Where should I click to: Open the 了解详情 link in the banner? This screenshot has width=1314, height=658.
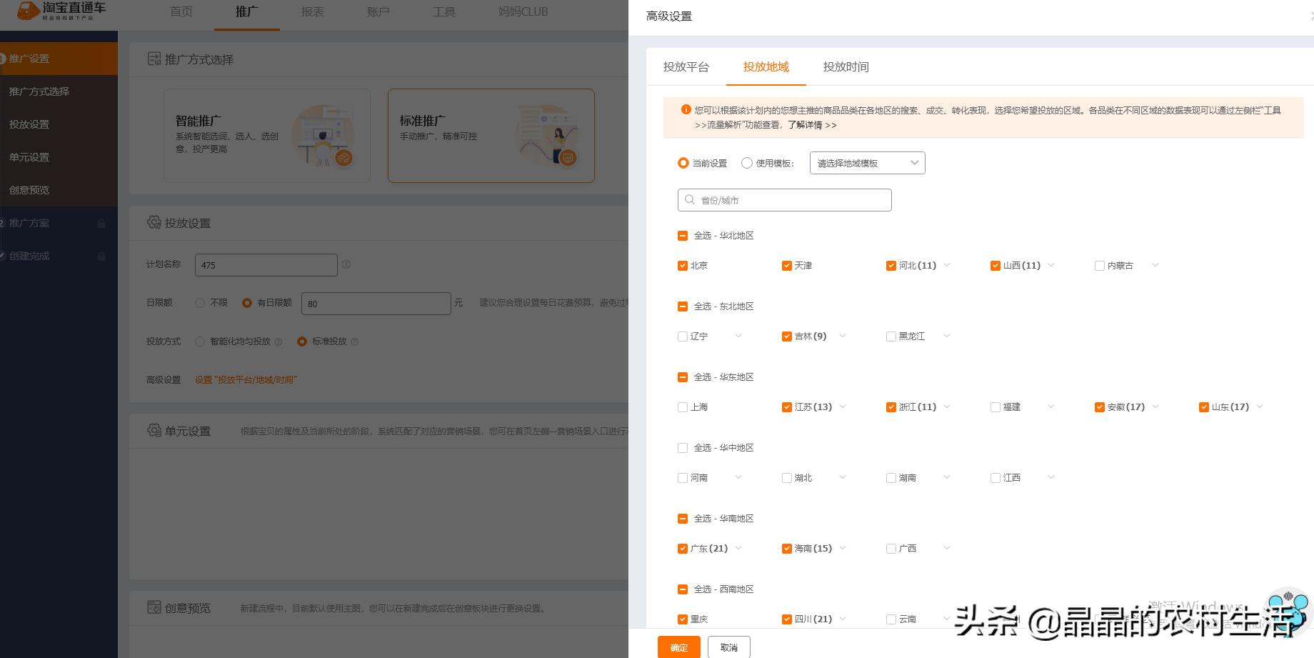pos(807,124)
